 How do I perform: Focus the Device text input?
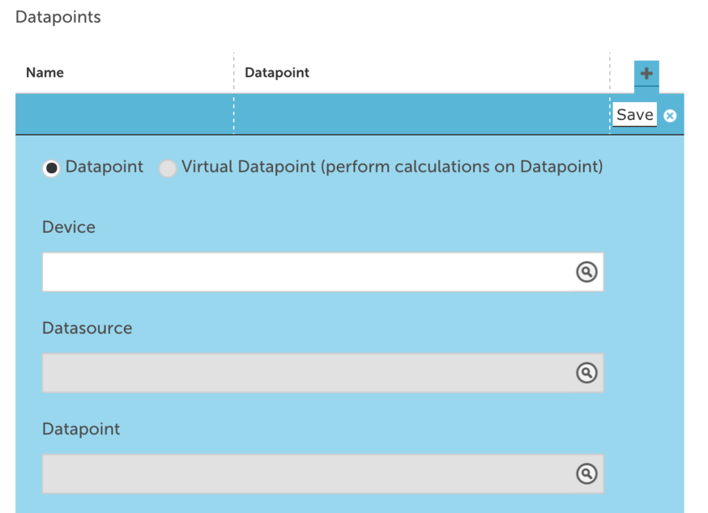point(304,272)
